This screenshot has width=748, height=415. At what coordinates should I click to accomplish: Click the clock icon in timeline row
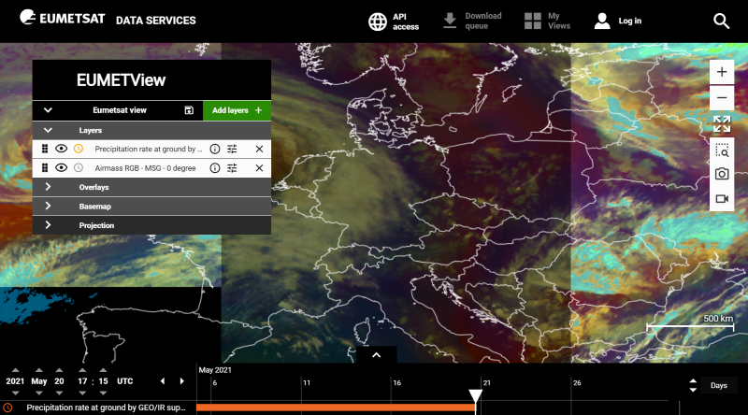[7, 408]
